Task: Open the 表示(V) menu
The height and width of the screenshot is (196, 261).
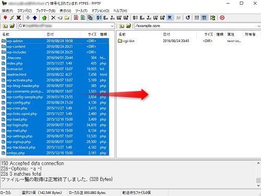Action: pos(65,11)
